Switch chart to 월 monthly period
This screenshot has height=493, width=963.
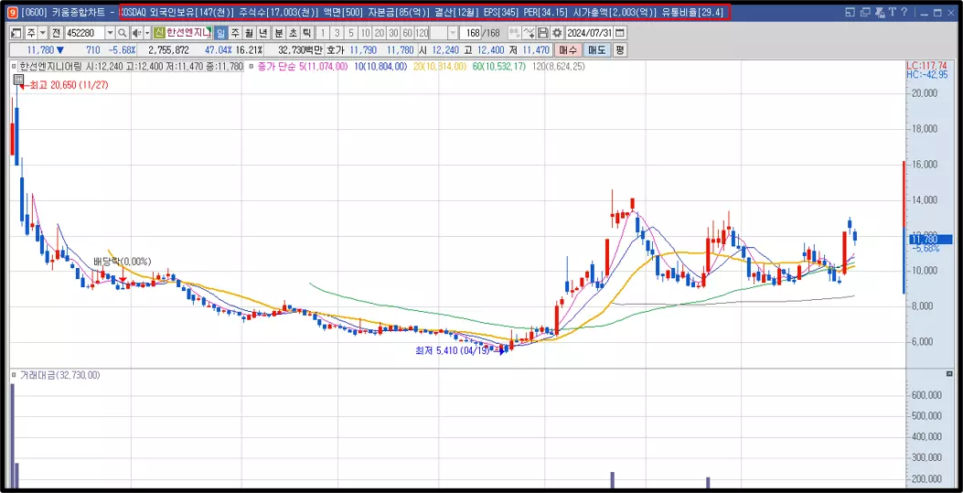click(x=249, y=33)
